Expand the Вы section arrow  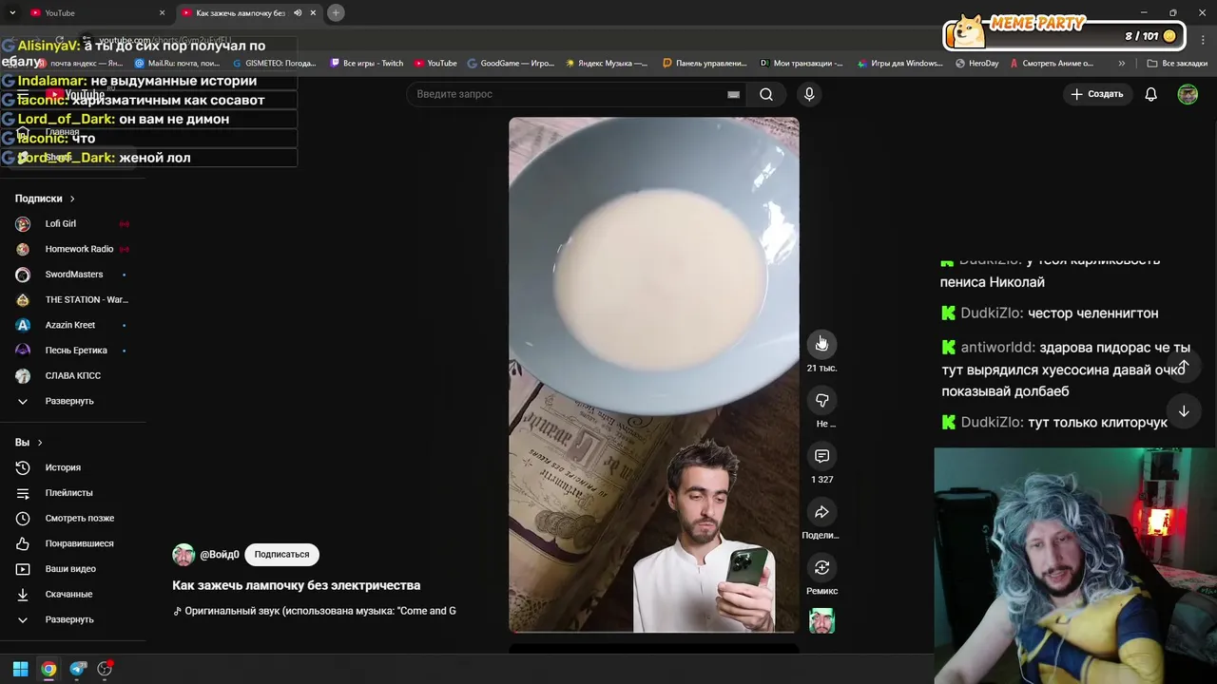(x=39, y=443)
